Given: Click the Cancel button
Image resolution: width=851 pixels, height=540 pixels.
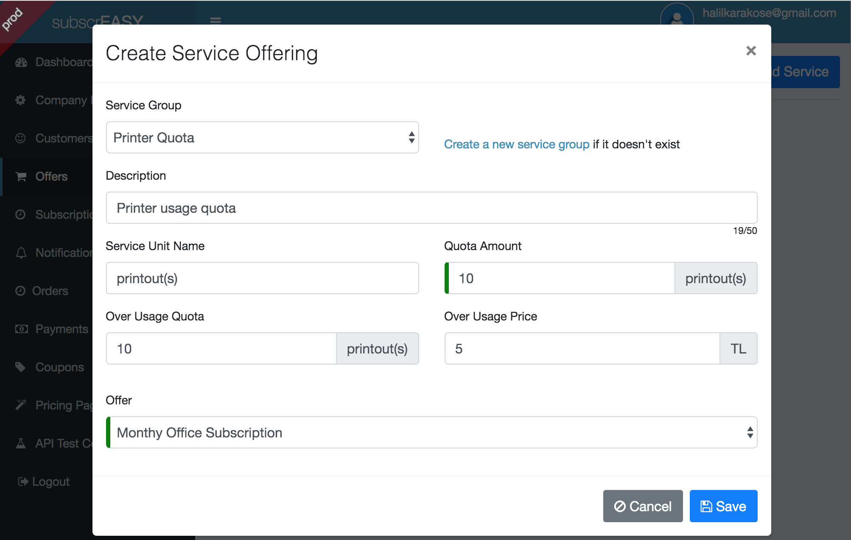Looking at the screenshot, I should pyautogui.click(x=643, y=506).
